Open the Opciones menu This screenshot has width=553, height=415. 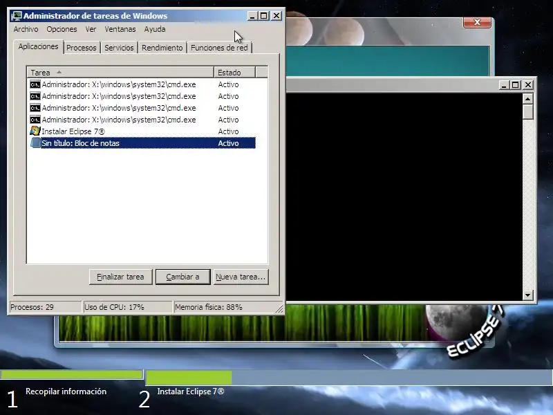click(62, 29)
